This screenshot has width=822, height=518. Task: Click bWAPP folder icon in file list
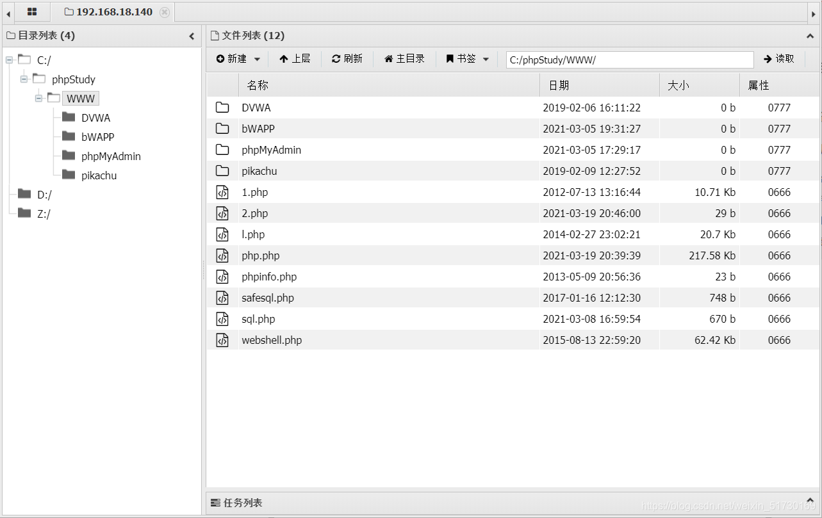pos(222,129)
